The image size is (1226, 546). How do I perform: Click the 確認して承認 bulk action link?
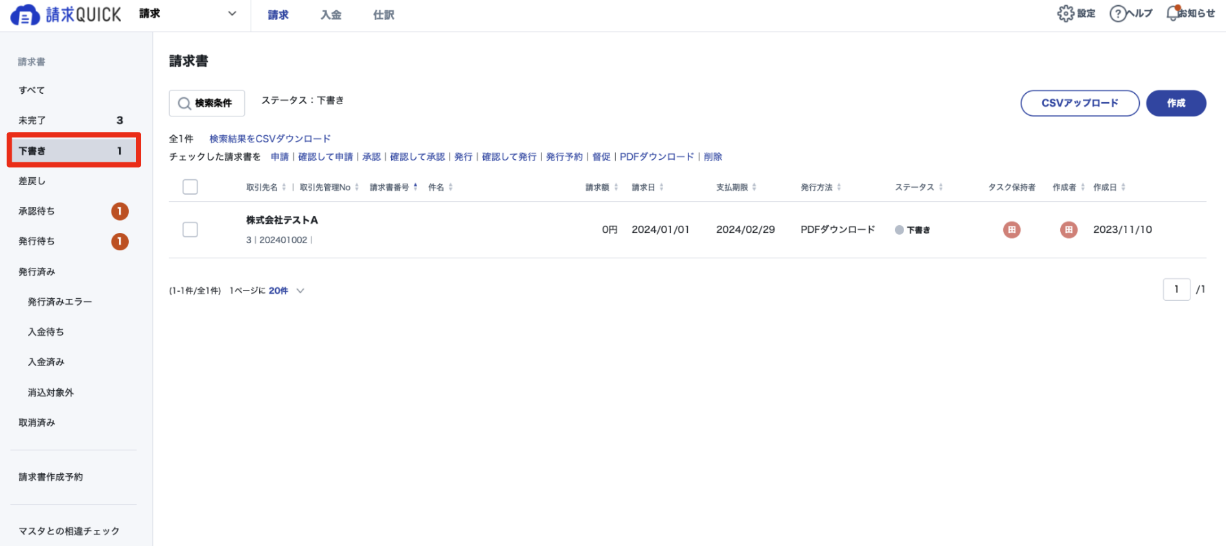[x=417, y=157]
